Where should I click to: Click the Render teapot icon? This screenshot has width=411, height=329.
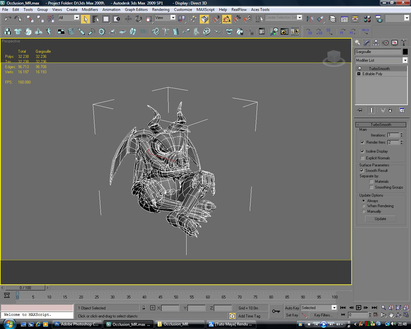379,19
